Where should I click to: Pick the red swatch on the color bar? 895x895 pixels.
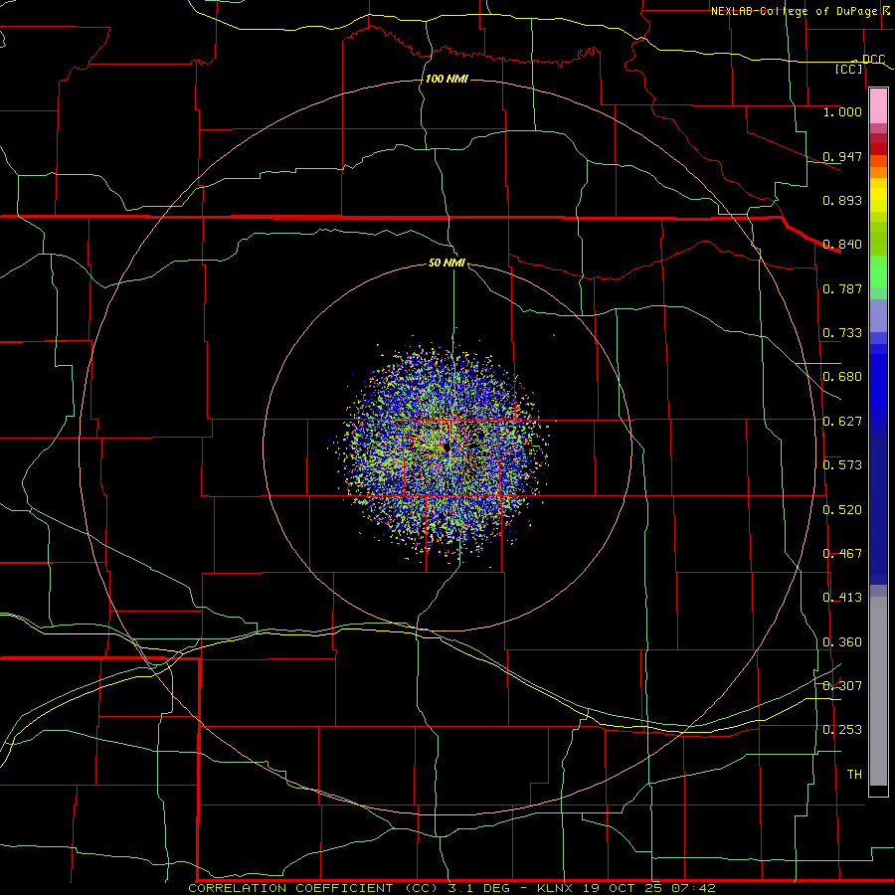point(878,149)
